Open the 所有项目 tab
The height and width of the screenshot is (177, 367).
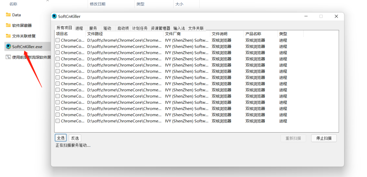64,27
